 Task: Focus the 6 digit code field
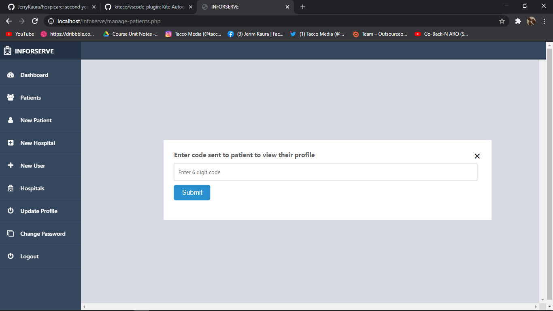pyautogui.click(x=325, y=172)
